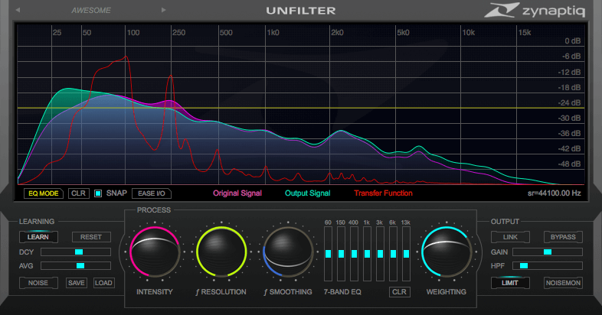The width and height of the screenshot is (602, 315).
Task: Toggle EQ MODE on the display
Action: [x=43, y=193]
